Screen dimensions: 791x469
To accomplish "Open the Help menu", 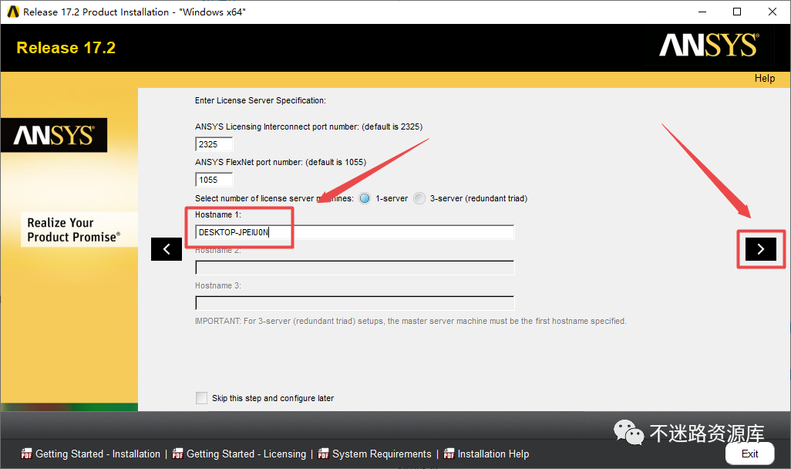I will tap(765, 78).
